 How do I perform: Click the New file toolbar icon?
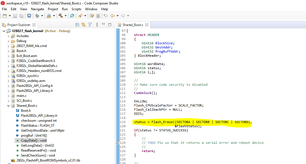click(x=5, y=16)
